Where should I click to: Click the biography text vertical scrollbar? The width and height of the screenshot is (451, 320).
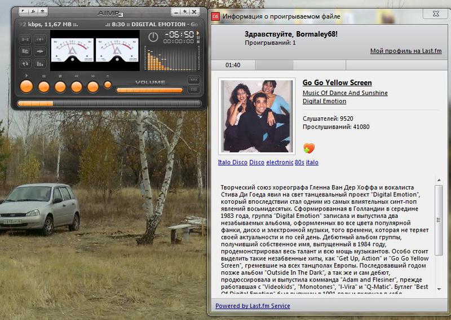[439, 237]
